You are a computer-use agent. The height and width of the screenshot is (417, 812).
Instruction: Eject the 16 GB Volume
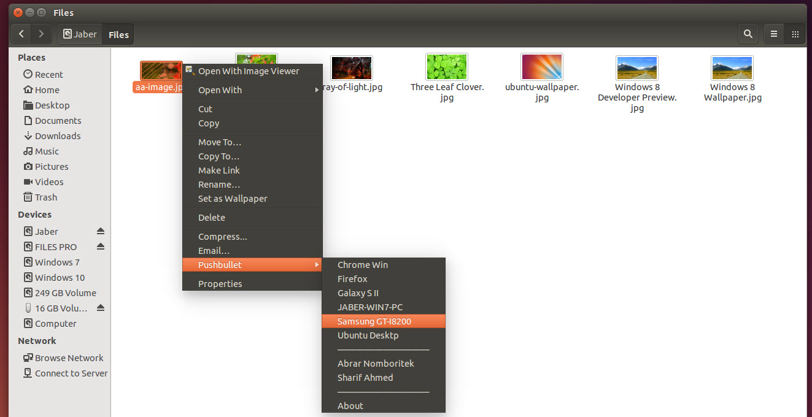(100, 308)
